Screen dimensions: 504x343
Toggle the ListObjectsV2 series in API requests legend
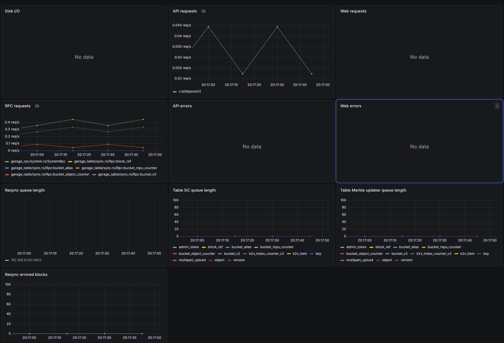click(x=190, y=92)
